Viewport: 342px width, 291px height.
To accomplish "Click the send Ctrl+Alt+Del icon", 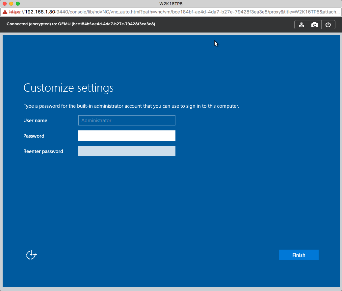I will click(301, 25).
